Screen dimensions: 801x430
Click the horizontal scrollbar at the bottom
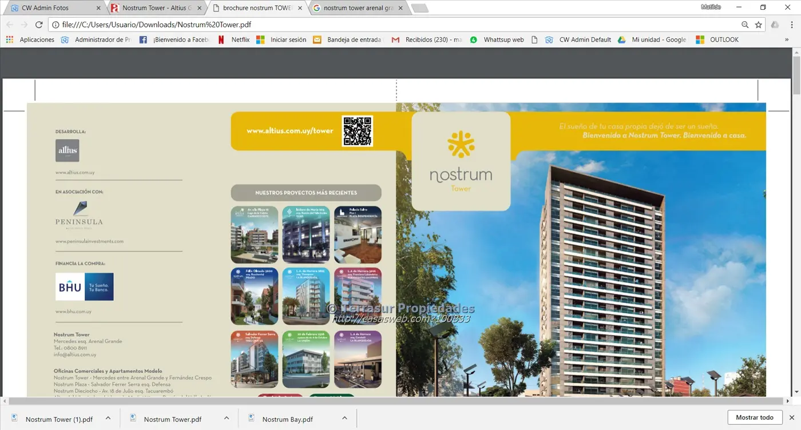(396, 401)
